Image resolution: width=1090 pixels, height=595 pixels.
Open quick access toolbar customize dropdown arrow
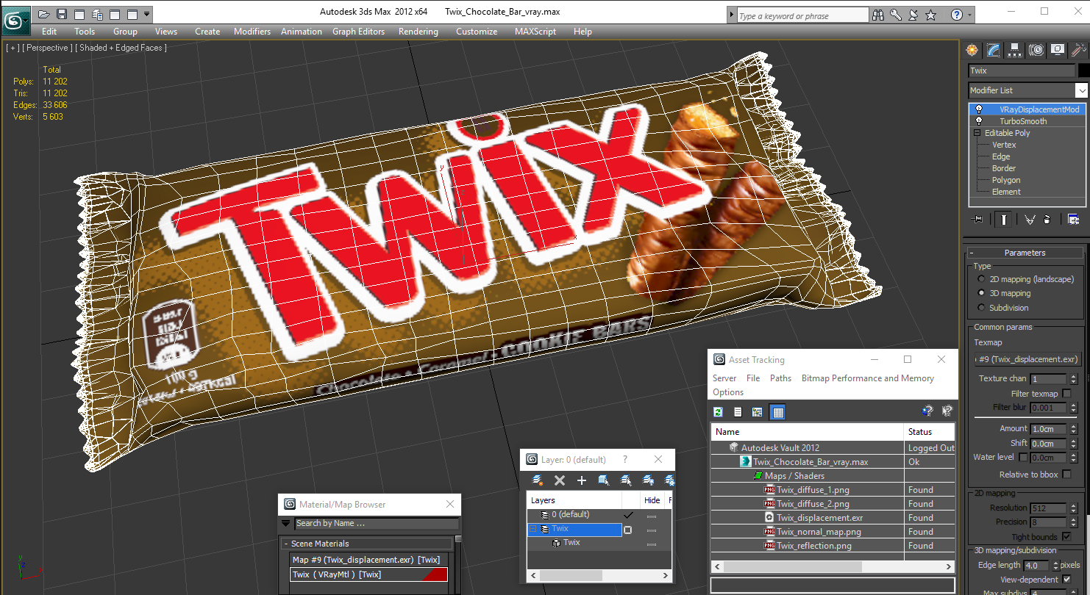pyautogui.click(x=147, y=14)
